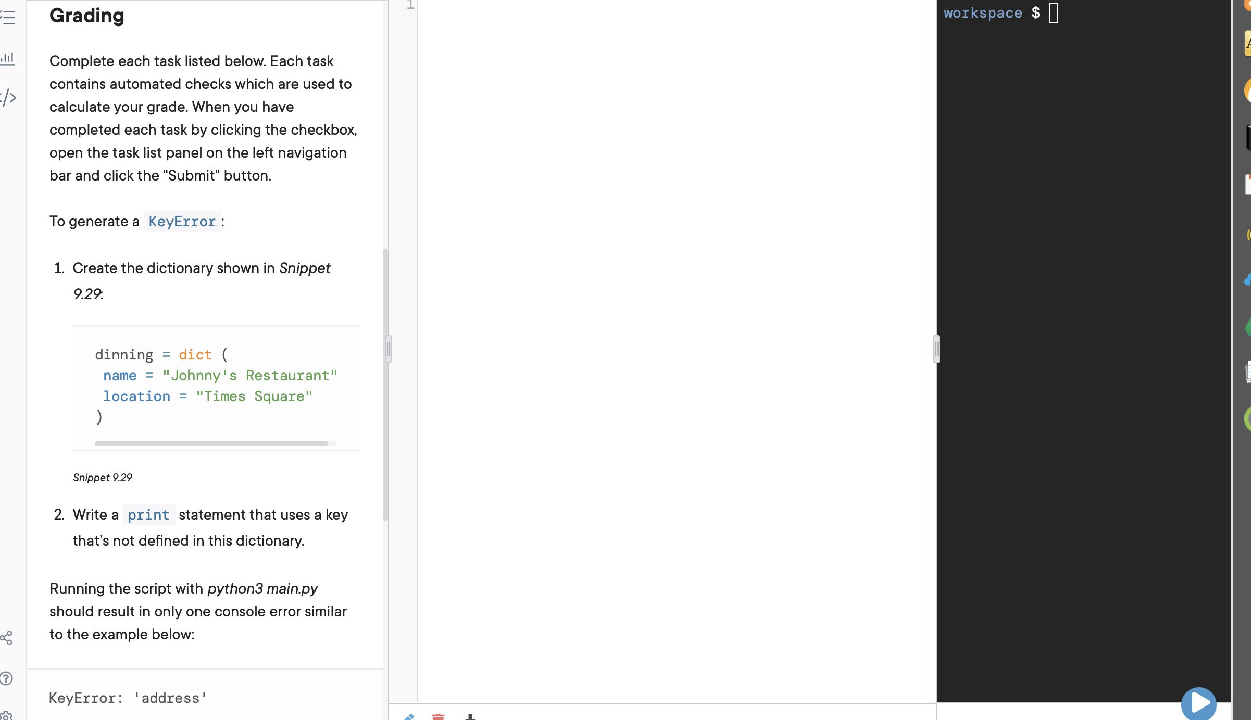Click the KeyError inline code text
1251x720 pixels.
click(x=182, y=222)
